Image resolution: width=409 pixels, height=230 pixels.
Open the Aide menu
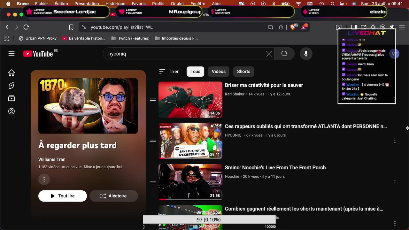(x=216, y=4)
